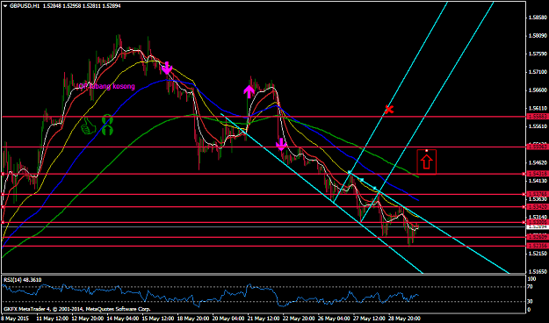Image resolution: width=549 pixels, height=323 pixels.
Task: Select the magenta up arrow near 21 May
Action: (x=249, y=91)
